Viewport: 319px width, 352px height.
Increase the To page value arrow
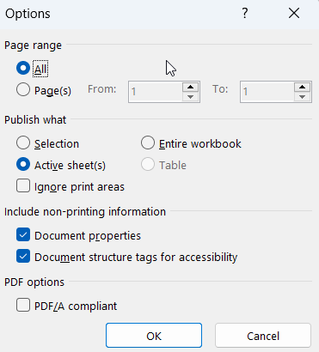click(302, 87)
